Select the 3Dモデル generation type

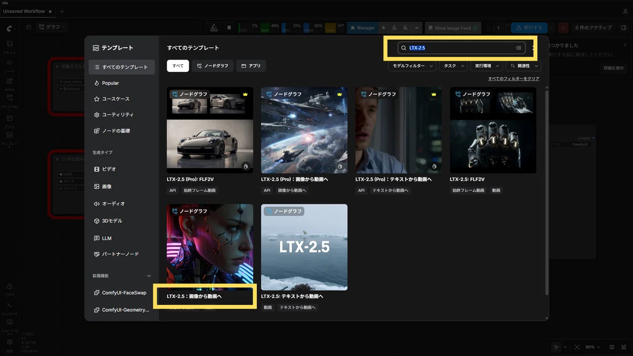(122, 221)
